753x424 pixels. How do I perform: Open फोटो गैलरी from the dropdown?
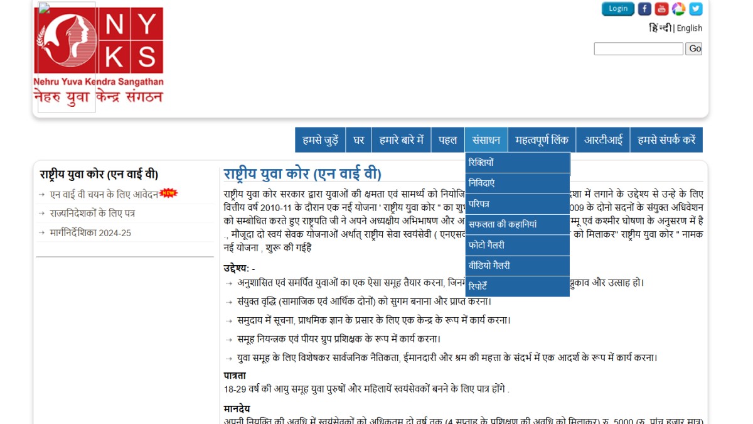point(486,245)
